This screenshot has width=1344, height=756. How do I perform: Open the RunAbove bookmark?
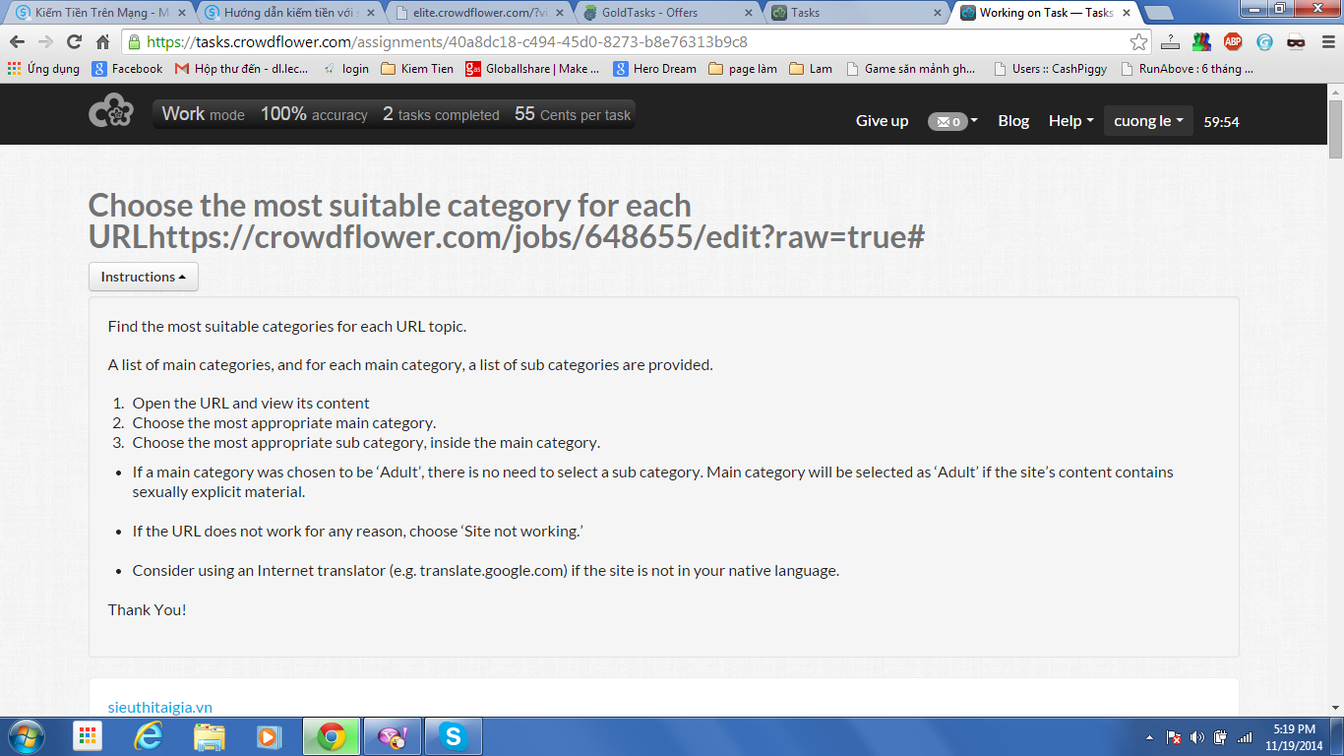pos(1188,69)
